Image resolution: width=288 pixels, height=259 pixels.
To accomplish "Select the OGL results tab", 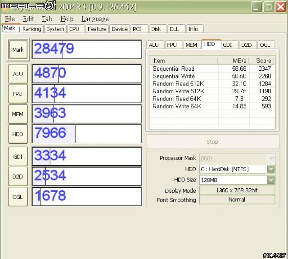I will tap(265, 45).
